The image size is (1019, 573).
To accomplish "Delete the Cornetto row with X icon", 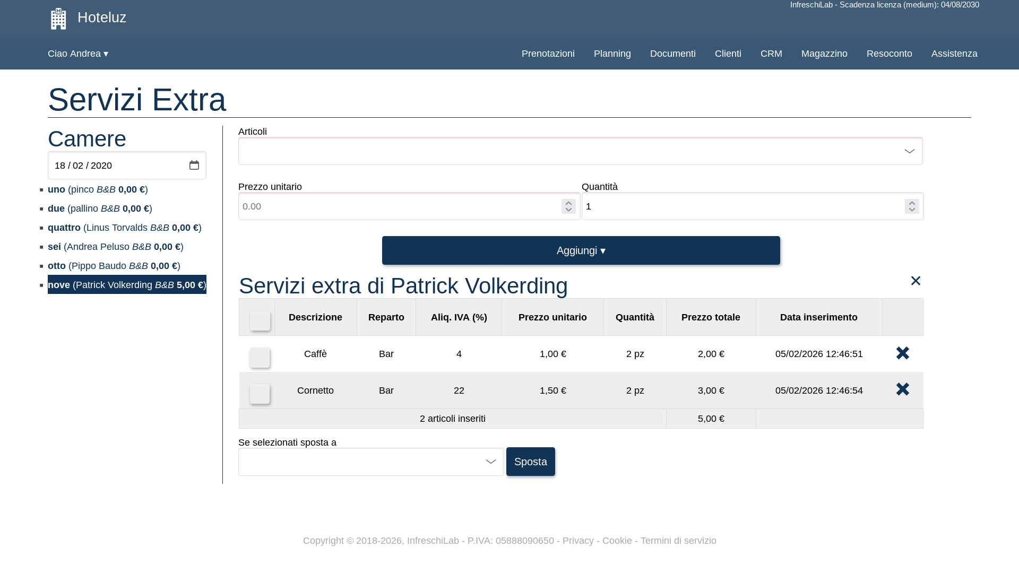I will click(902, 389).
